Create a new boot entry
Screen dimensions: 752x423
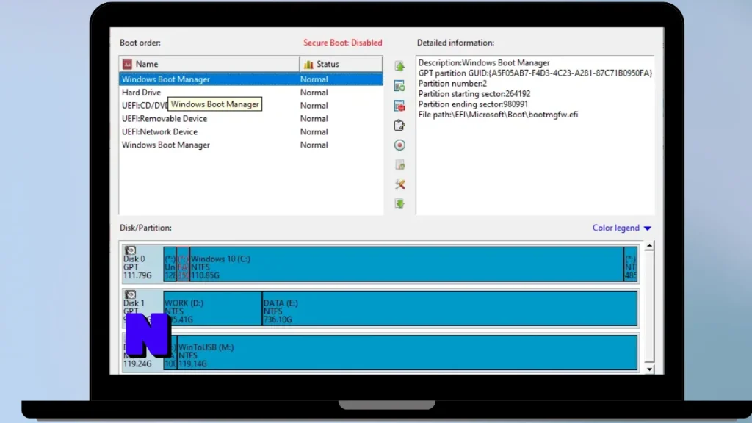coord(399,86)
